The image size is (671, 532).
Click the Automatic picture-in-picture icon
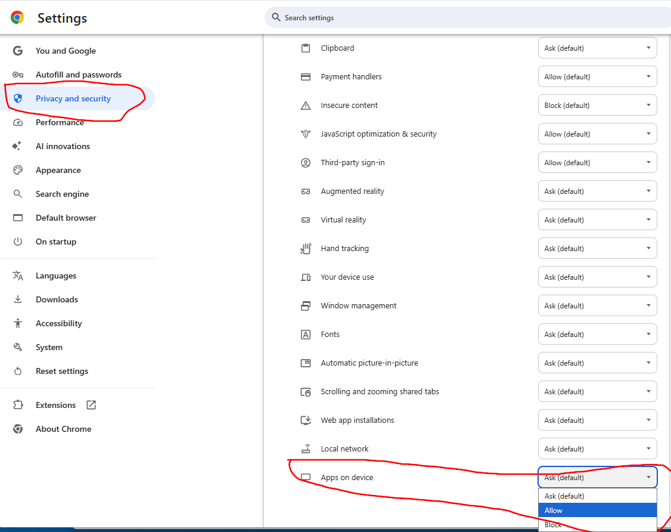306,363
